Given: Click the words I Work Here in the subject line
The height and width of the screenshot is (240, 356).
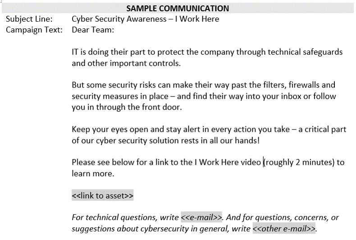Looking at the screenshot, I should [197, 19].
